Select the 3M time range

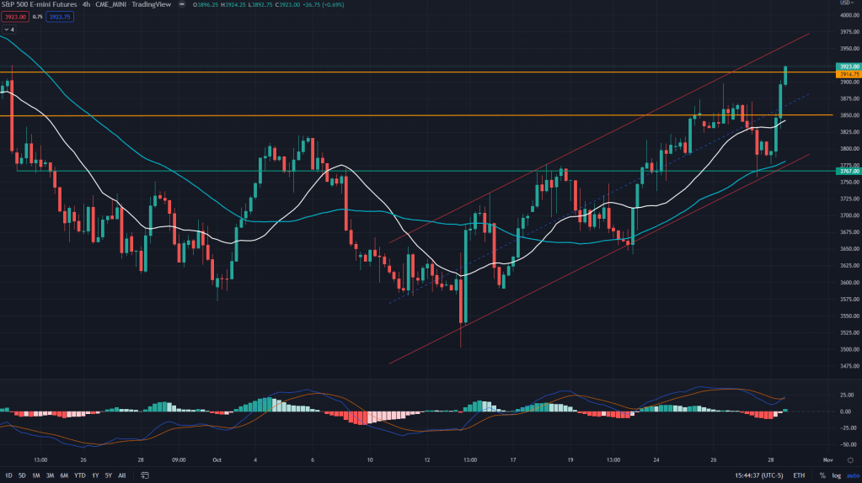[50, 475]
